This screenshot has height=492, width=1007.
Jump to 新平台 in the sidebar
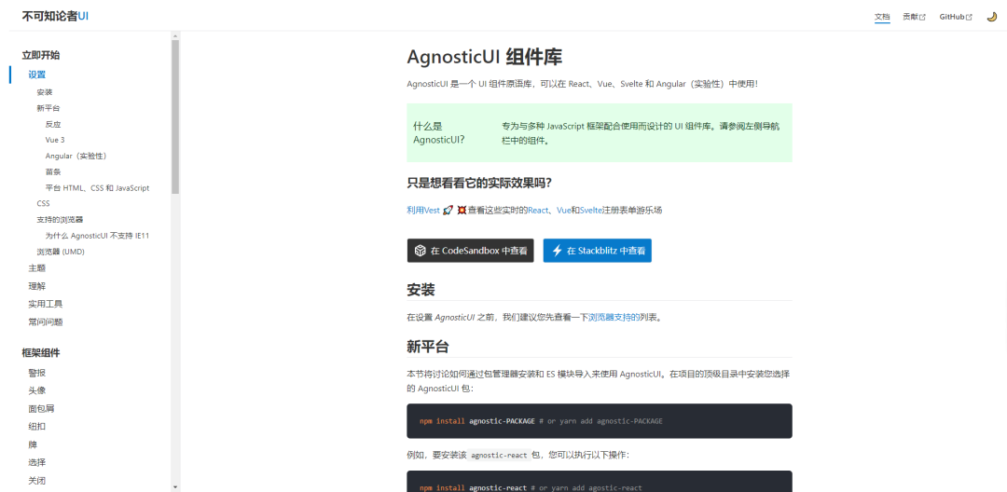pyautogui.click(x=48, y=108)
